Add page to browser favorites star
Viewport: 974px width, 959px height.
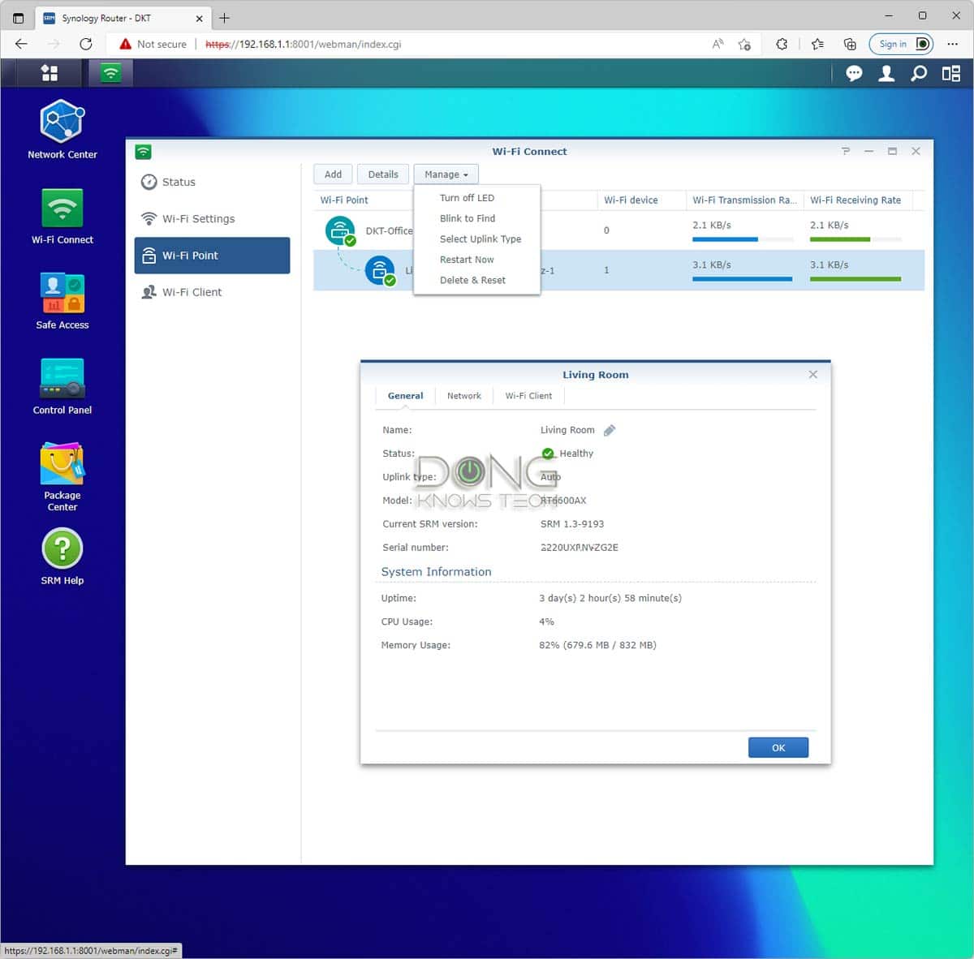(744, 44)
